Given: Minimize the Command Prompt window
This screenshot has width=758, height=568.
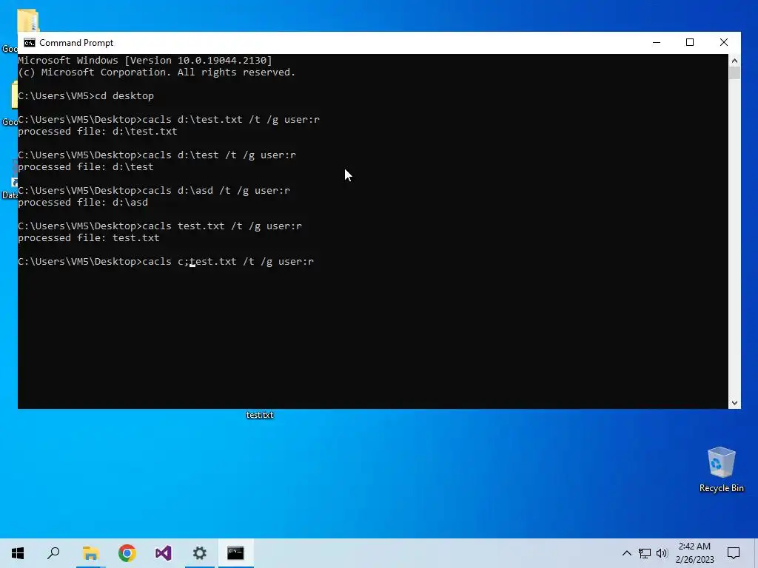Looking at the screenshot, I should pos(657,42).
